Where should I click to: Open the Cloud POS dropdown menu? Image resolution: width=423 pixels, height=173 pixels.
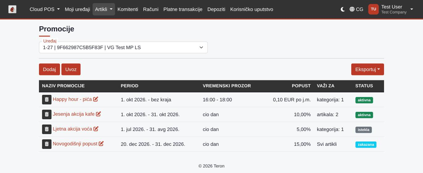[x=45, y=9]
